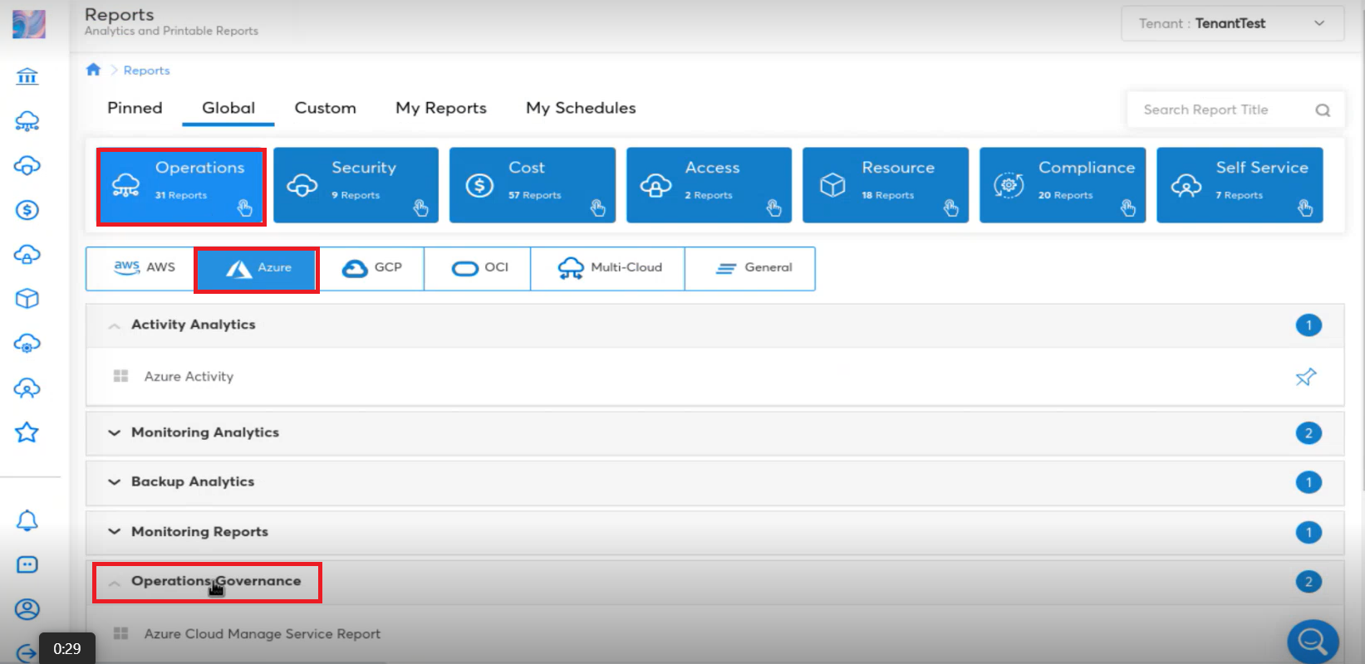Click the lock-cloud icon on Access card
The height and width of the screenshot is (664, 1365).
(655, 185)
